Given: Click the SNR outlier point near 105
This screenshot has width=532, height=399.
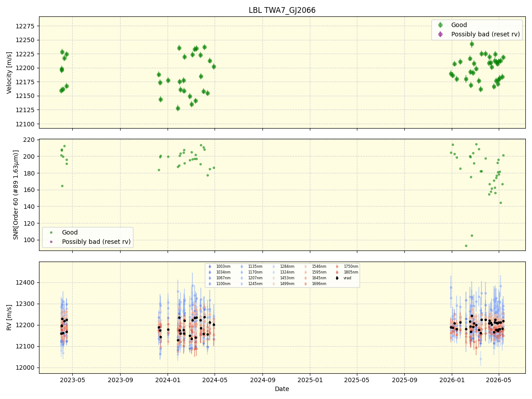Looking at the screenshot, I should (472, 235).
